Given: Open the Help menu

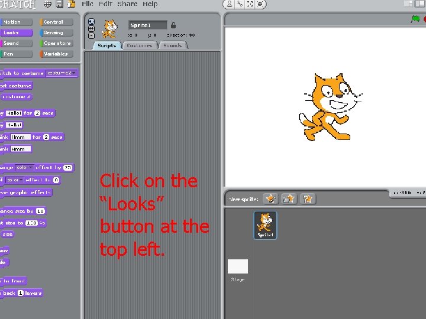Looking at the screenshot, I should click(150, 4).
